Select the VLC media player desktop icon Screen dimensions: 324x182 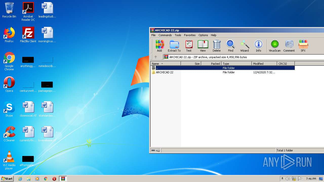point(9,160)
